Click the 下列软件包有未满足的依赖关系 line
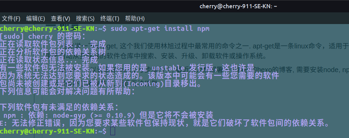The image size is (349, 138). 59,106
